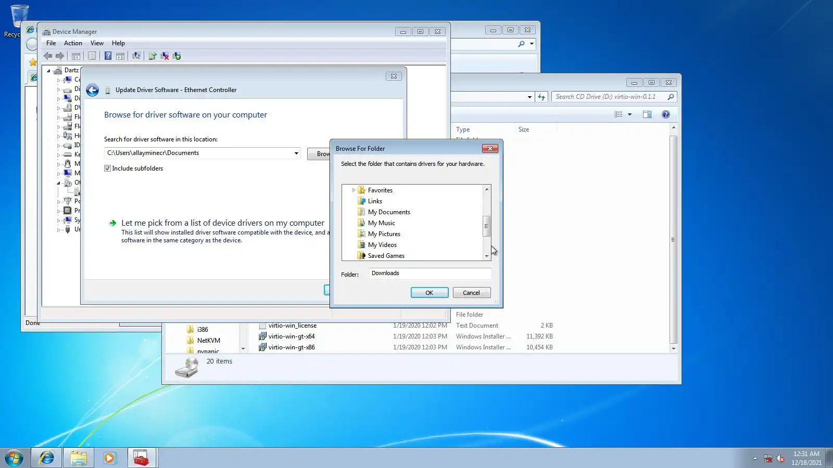Toggle the preview pane icon in Explorer
Image resolution: width=833 pixels, height=468 pixels.
pos(647,114)
